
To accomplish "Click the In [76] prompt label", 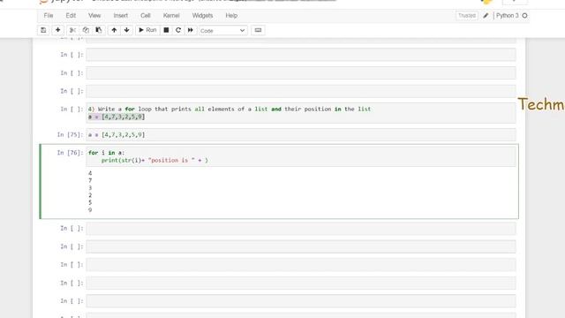I will point(70,153).
